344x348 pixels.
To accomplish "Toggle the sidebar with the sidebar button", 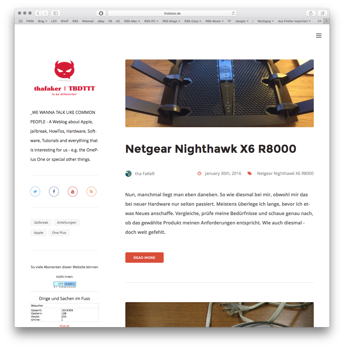I will click(55, 13).
